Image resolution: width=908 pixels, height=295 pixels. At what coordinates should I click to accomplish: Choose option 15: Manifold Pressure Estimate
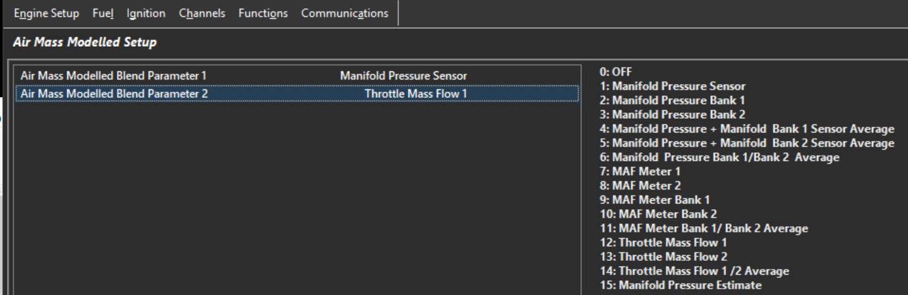[x=679, y=286]
